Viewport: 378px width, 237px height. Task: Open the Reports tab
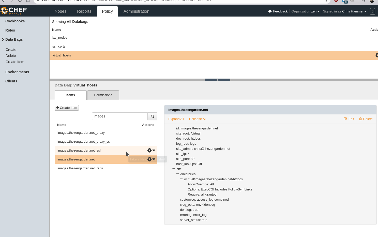84,11
